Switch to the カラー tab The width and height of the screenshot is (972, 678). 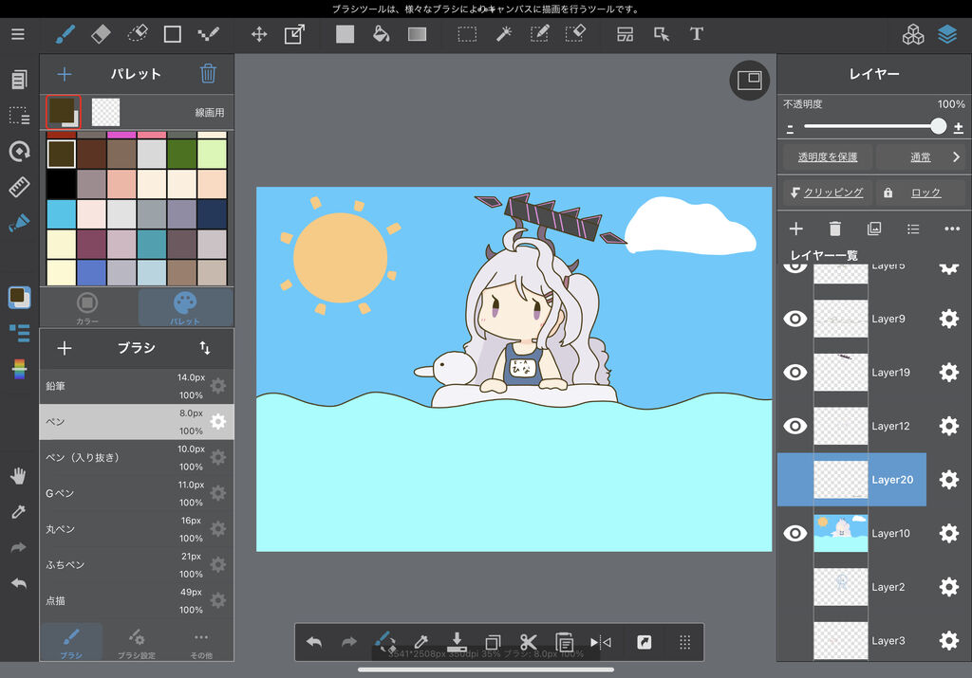click(87, 307)
